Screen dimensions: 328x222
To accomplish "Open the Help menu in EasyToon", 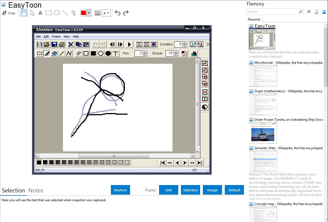I will (x=76, y=36).
